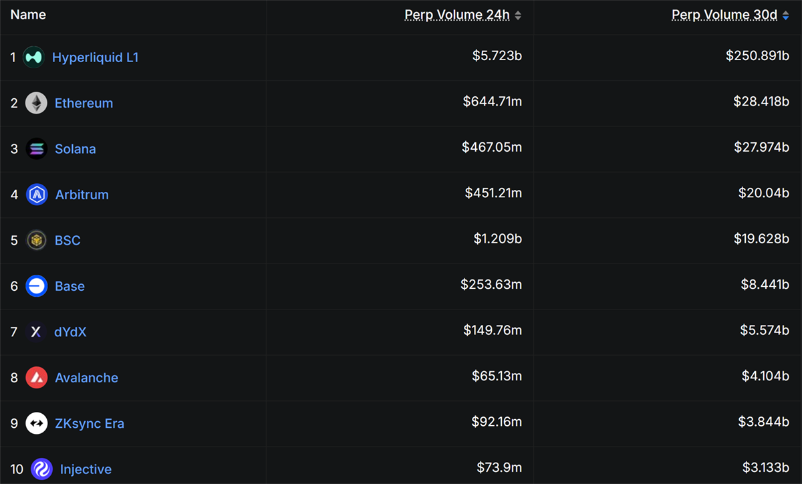
Task: Open the Hyperliquid L1 chain link
Action: [x=95, y=57]
